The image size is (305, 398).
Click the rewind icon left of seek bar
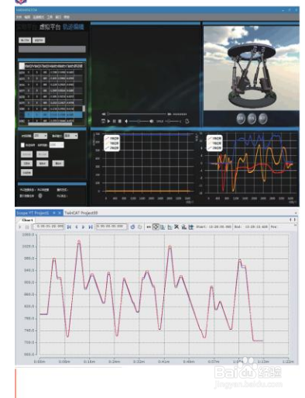click(104, 114)
